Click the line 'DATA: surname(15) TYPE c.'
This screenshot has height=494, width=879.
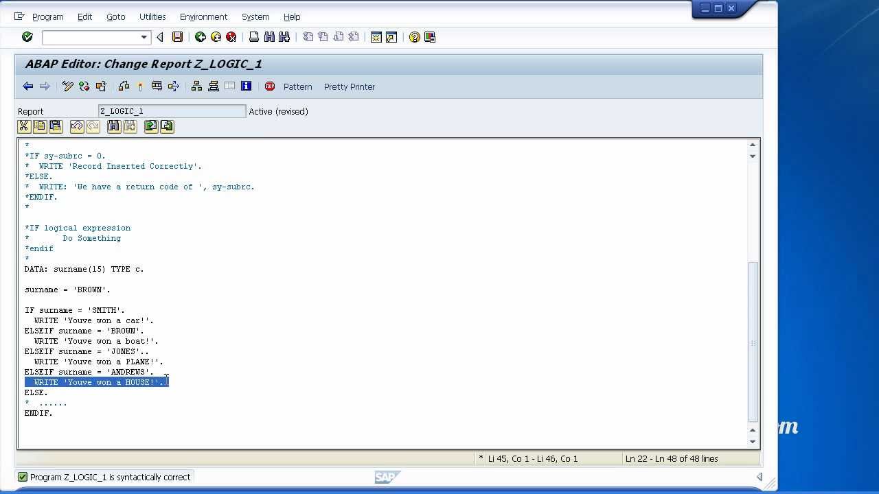point(84,269)
